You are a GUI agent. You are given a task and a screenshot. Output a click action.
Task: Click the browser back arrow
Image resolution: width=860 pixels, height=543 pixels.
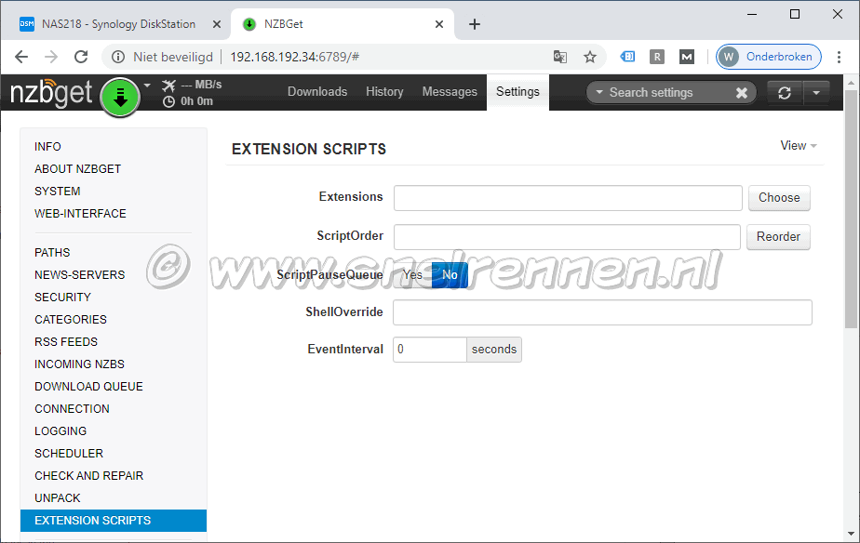click(21, 57)
